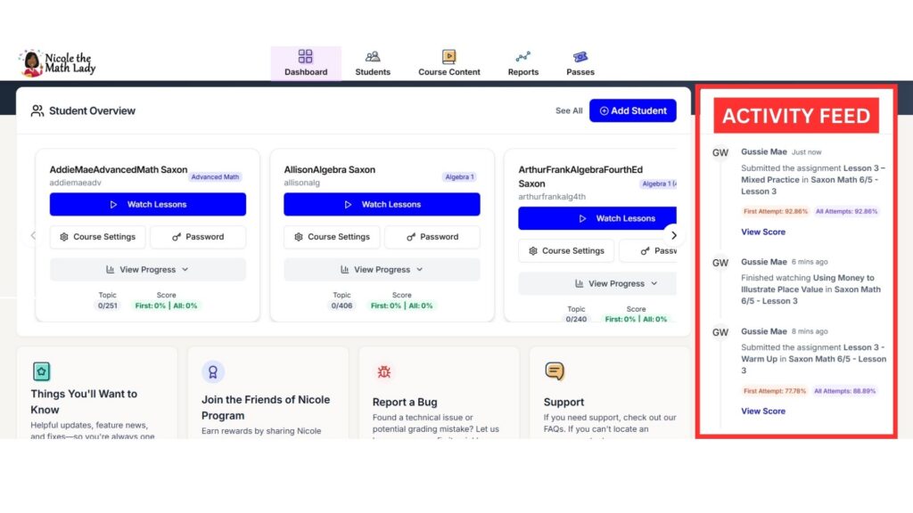The image size is (913, 513).
Task: Watch Lessons for AllisonAlgebra Saxon
Action: [x=382, y=204]
